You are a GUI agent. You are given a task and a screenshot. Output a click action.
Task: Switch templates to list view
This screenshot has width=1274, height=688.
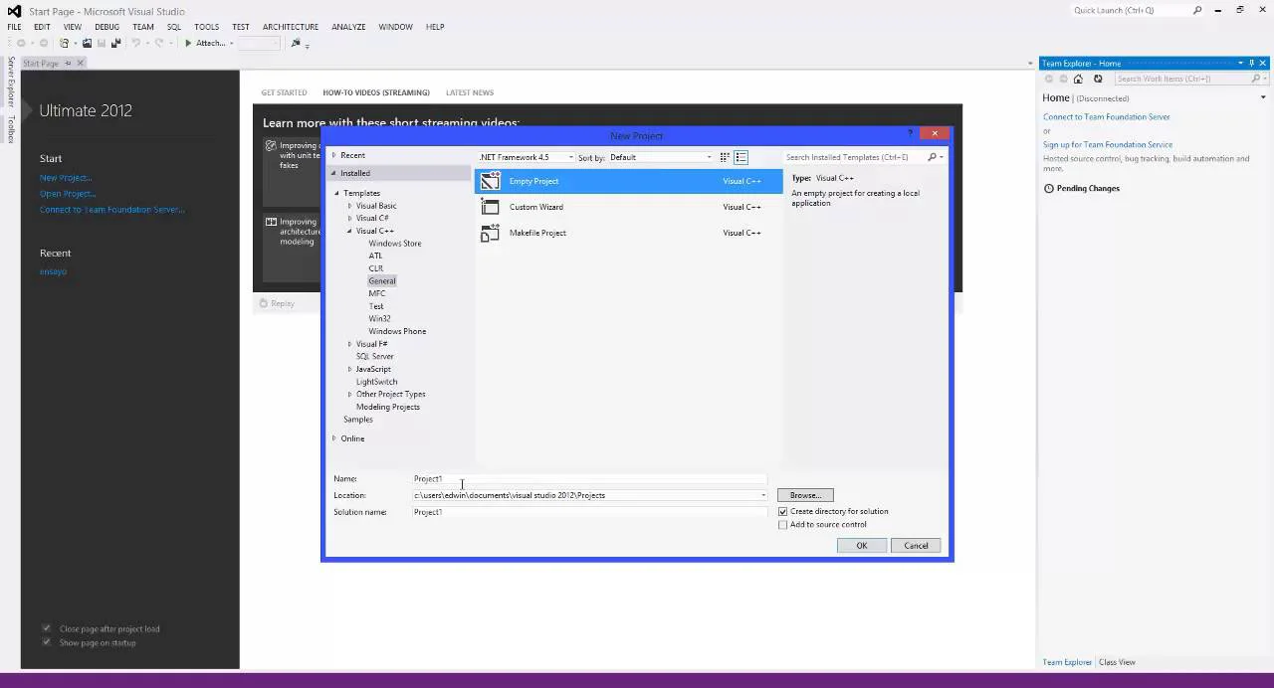pos(741,157)
